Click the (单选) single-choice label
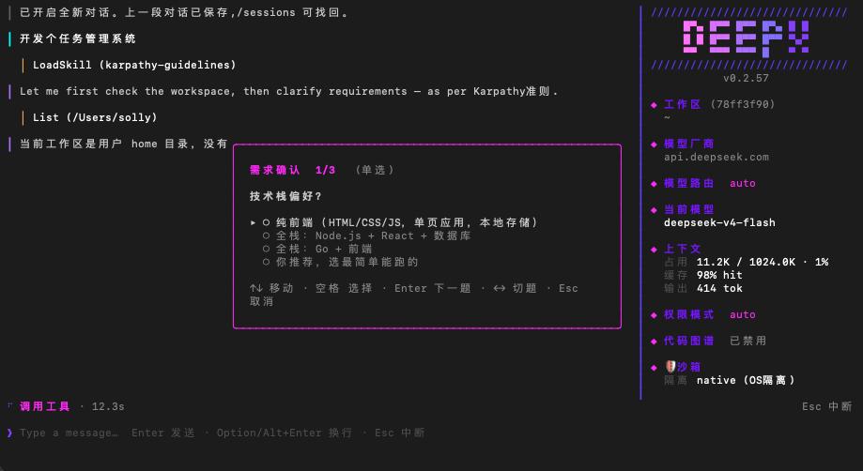Image resolution: width=863 pixels, height=471 pixels. 375,170
